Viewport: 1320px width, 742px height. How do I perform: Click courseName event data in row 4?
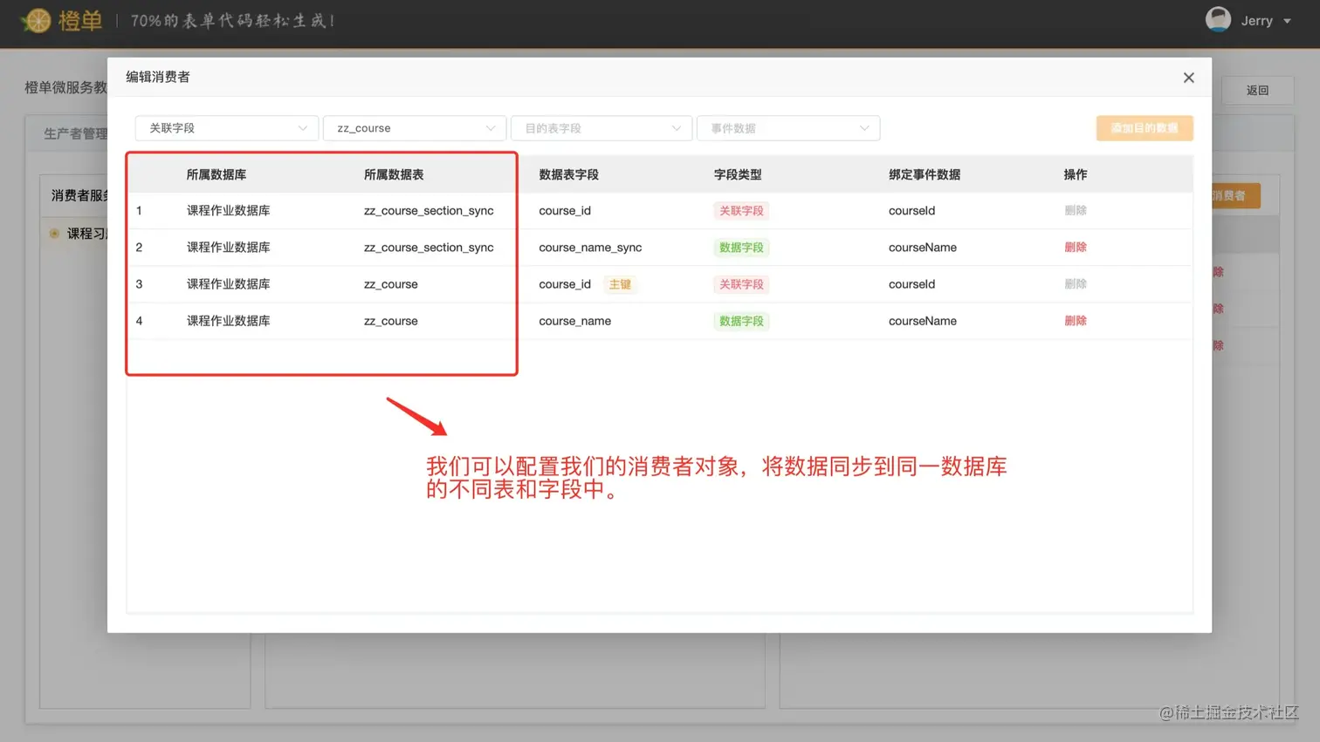[923, 321]
